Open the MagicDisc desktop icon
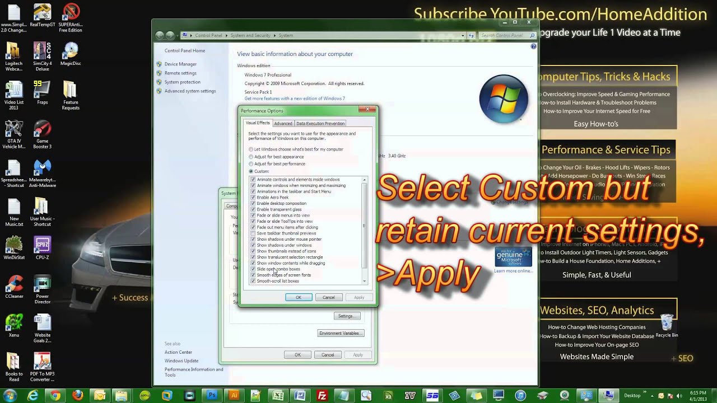This screenshot has width=717, height=403. (x=71, y=54)
